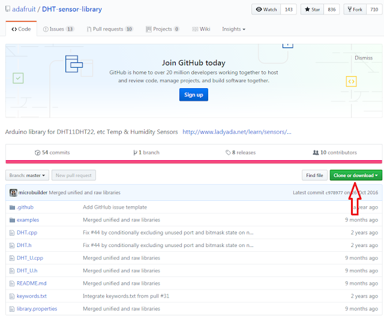Click the README.md file icon
This screenshot has height=319, width=384.
[12, 284]
